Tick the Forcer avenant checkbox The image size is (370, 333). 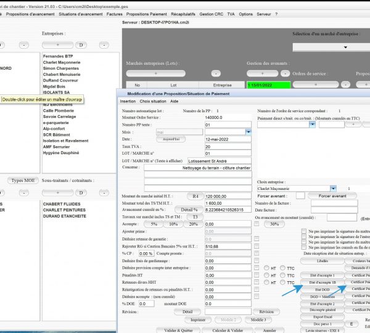[300, 195]
